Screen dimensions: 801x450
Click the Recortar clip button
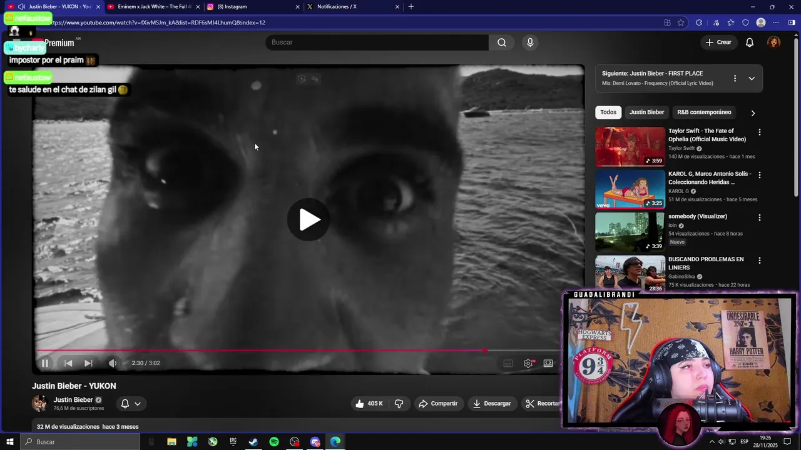click(542, 404)
